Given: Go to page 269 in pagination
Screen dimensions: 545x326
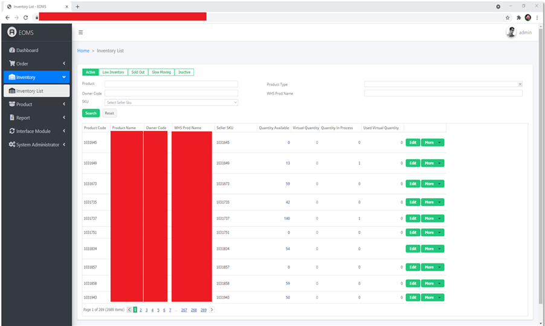Looking at the screenshot, I should pyautogui.click(x=204, y=310).
